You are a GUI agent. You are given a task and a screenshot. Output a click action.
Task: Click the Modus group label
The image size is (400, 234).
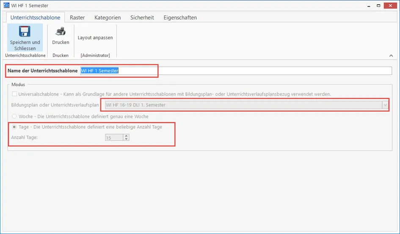tap(18, 84)
